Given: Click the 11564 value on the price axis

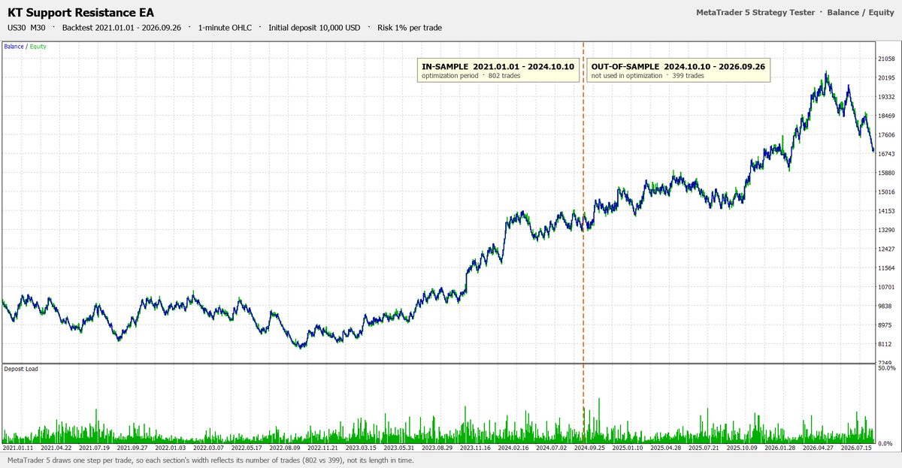Looking at the screenshot, I should tap(885, 268).
